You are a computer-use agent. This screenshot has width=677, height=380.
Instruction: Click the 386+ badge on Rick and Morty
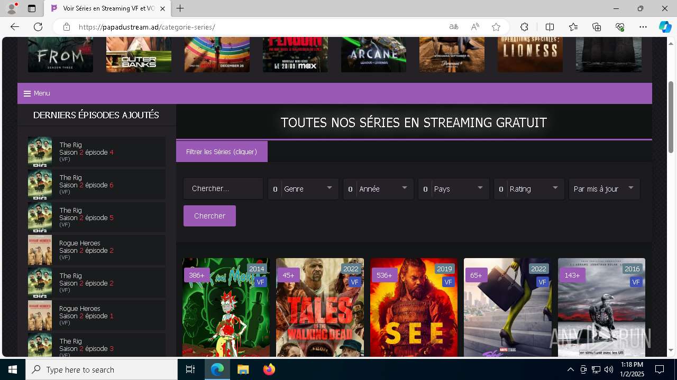(x=196, y=275)
